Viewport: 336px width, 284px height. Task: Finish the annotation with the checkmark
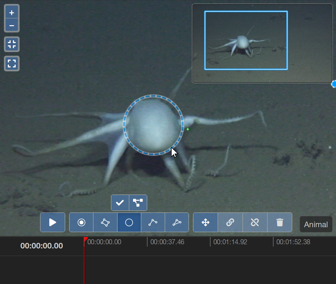[x=120, y=203]
